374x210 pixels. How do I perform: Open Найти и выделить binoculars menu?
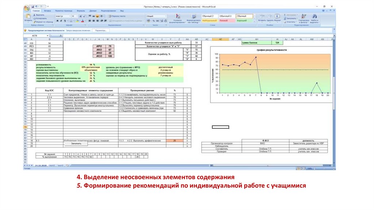(x=314, y=18)
